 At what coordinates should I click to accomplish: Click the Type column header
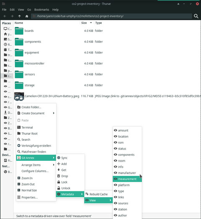point(98,23)
